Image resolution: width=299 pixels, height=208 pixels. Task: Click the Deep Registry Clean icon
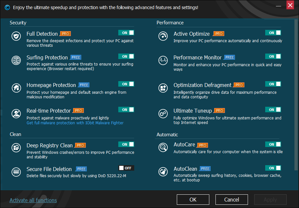coord(16,148)
